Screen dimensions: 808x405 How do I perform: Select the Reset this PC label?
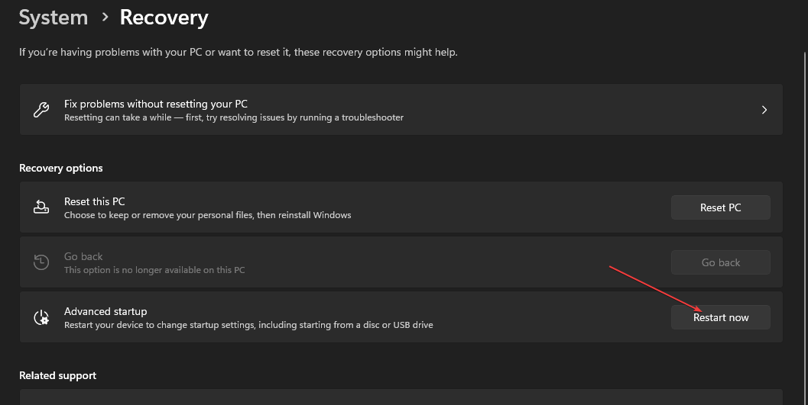94,201
